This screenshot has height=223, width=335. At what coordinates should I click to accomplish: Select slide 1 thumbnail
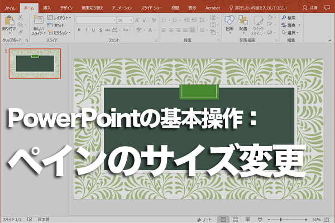[35, 64]
